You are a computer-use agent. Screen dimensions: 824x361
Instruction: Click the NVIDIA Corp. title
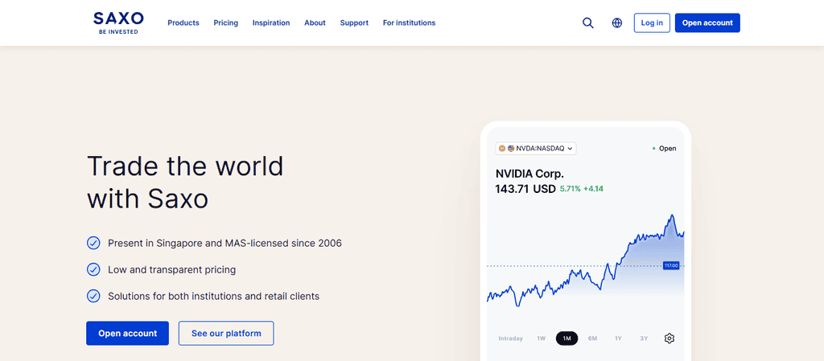(x=529, y=174)
